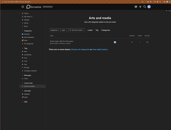This screenshot has height=130, width=171.
Task: Open the chat bubble icon in header
Action: 136,7
